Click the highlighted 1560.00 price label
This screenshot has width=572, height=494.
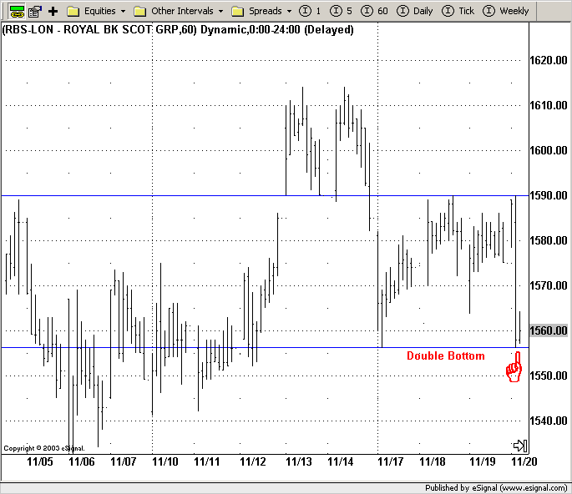[x=549, y=330]
